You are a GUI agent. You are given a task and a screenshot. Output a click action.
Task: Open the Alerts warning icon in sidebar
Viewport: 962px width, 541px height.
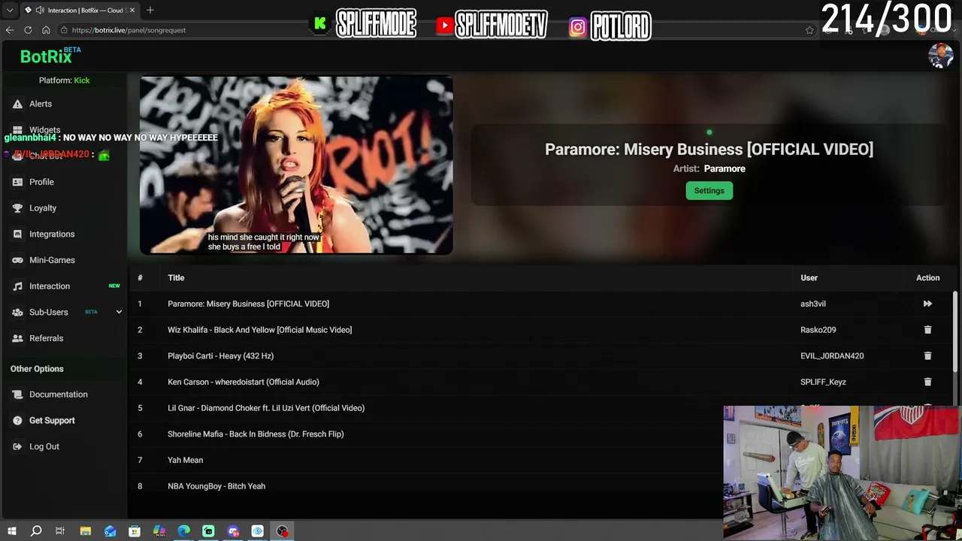(x=17, y=104)
